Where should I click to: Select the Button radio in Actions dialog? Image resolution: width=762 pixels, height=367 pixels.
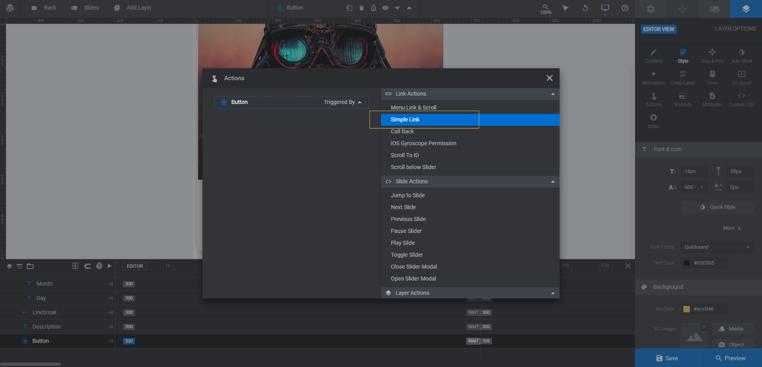224,102
